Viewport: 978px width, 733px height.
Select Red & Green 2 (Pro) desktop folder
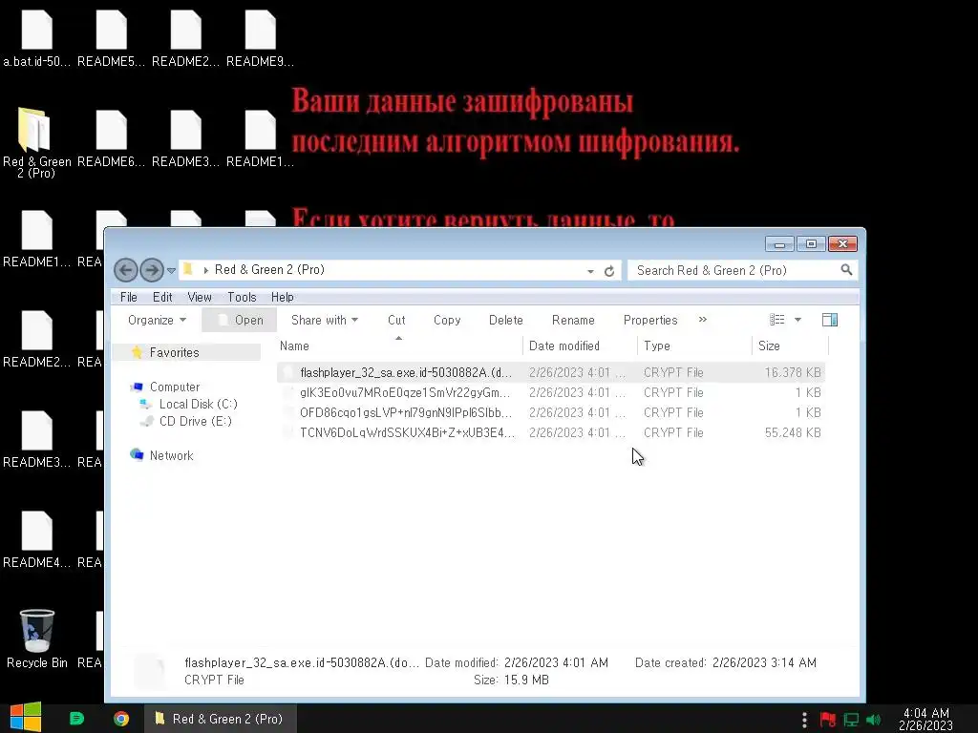tap(36, 143)
